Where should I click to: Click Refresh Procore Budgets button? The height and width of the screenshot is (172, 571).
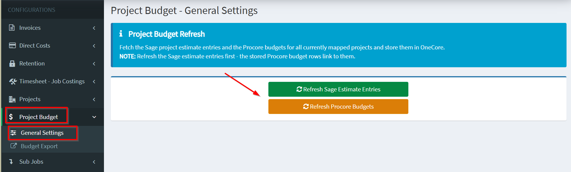pos(338,107)
